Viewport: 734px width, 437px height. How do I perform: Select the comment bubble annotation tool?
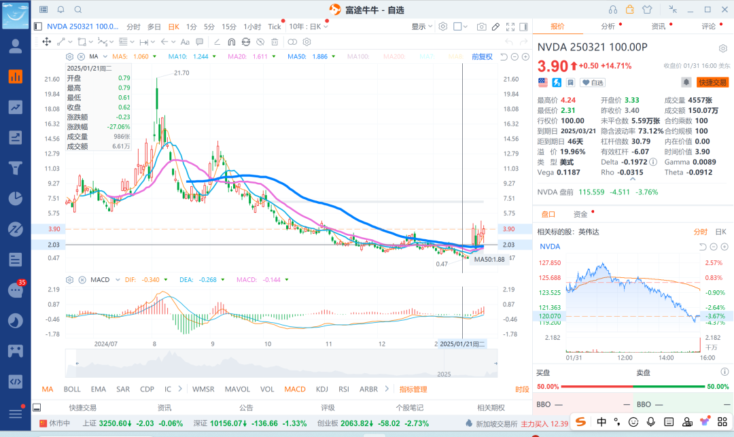199,41
